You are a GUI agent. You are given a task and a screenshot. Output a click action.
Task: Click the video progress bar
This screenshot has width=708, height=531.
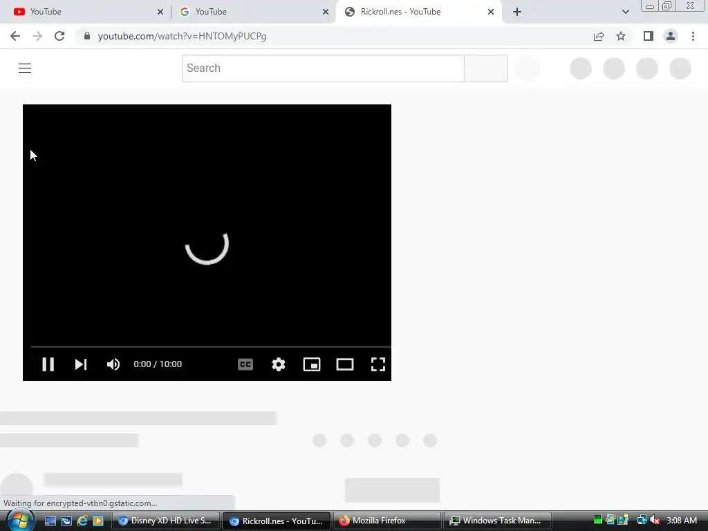pos(210,347)
